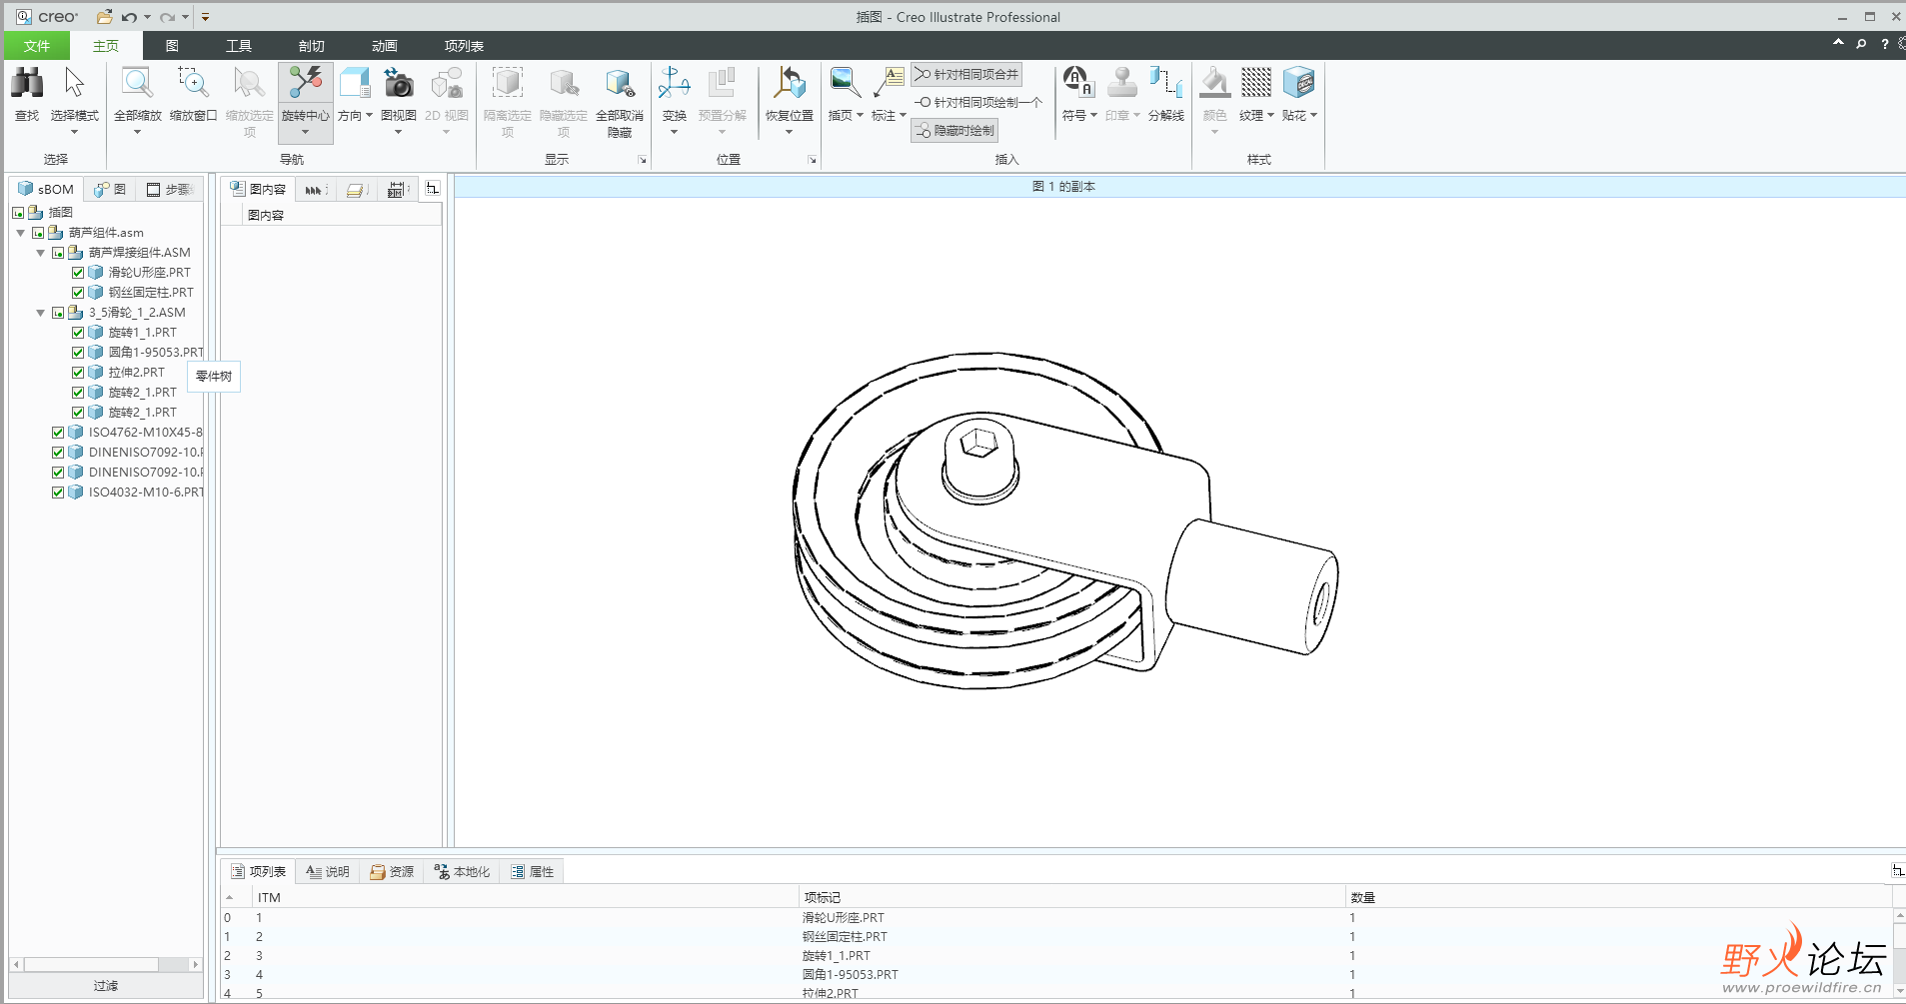The image size is (1906, 1004).
Task: Collapse the 3_5滑轮_1_2.ASM assembly node
Action: [41, 313]
